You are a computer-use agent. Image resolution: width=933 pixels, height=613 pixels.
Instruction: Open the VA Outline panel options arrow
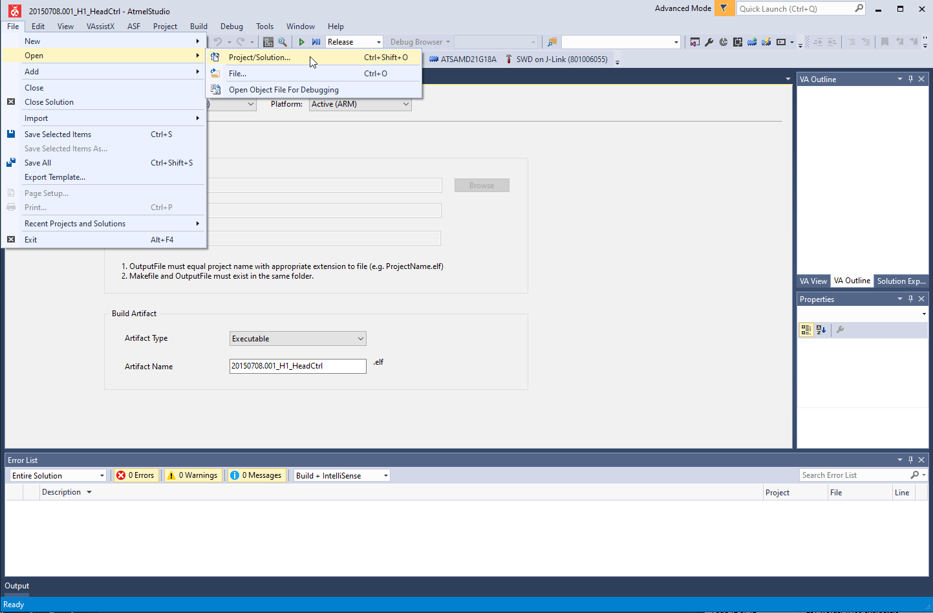tap(899, 79)
